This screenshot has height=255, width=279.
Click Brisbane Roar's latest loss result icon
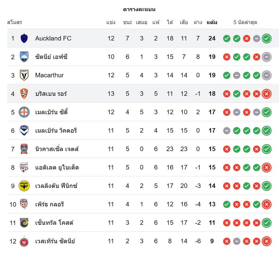[x=266, y=94]
